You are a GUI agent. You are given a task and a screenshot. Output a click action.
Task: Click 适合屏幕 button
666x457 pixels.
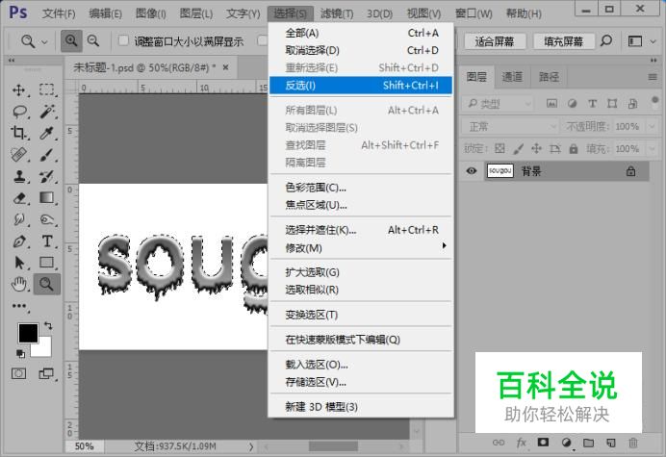pos(495,41)
